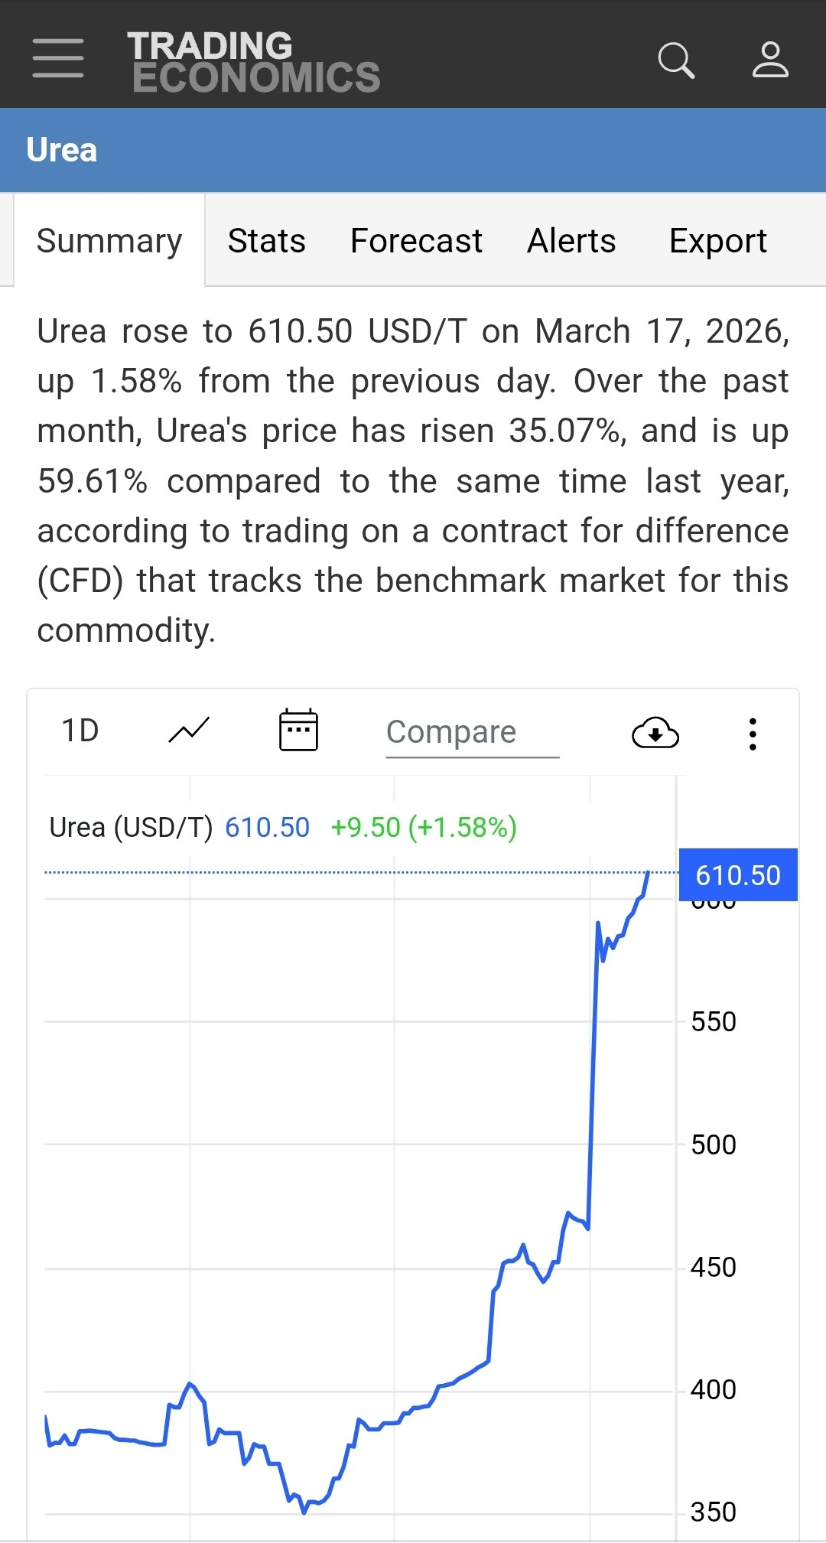This screenshot has width=826, height=1543.
Task: Download chart data via cloud icon
Action: pos(655,732)
